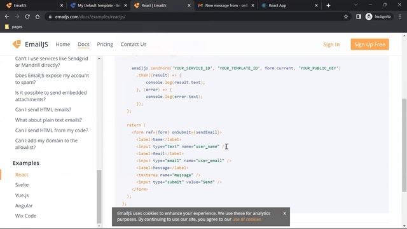Image resolution: width=407 pixels, height=229 pixels.
Task: Open the Home nav link
Action: [63, 44]
